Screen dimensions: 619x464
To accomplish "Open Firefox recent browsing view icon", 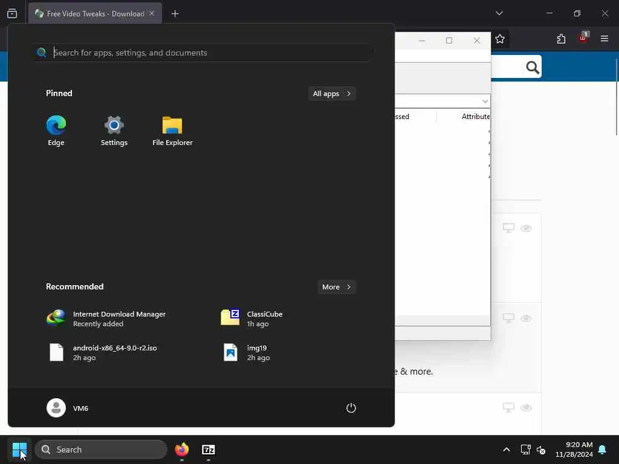I will coord(12,13).
